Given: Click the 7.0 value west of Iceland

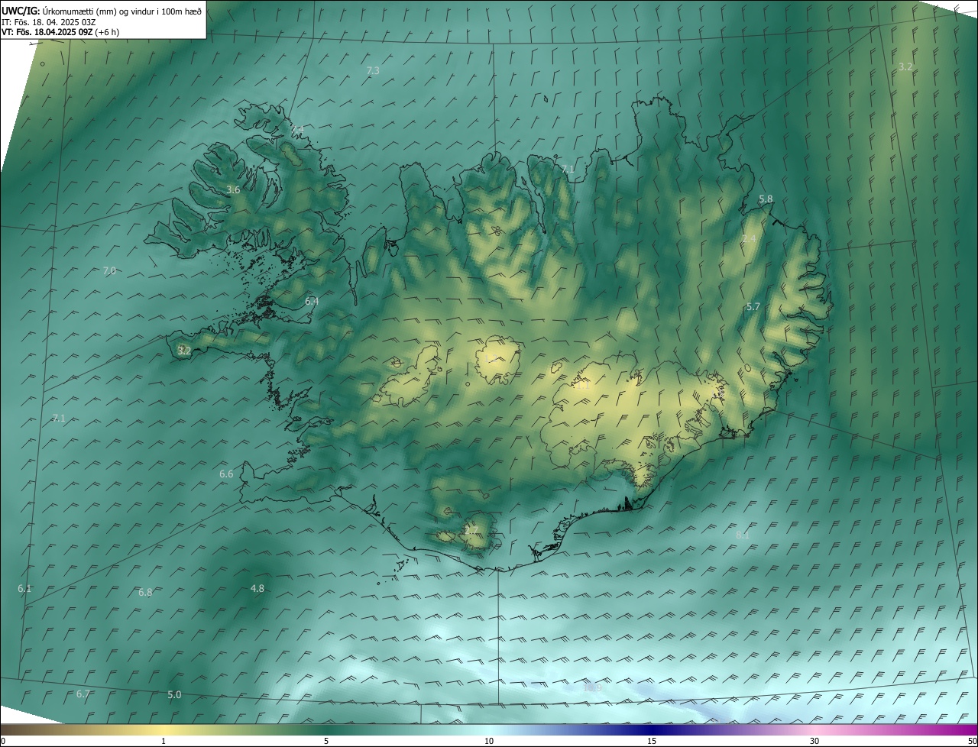Looking at the screenshot, I should (x=109, y=270).
